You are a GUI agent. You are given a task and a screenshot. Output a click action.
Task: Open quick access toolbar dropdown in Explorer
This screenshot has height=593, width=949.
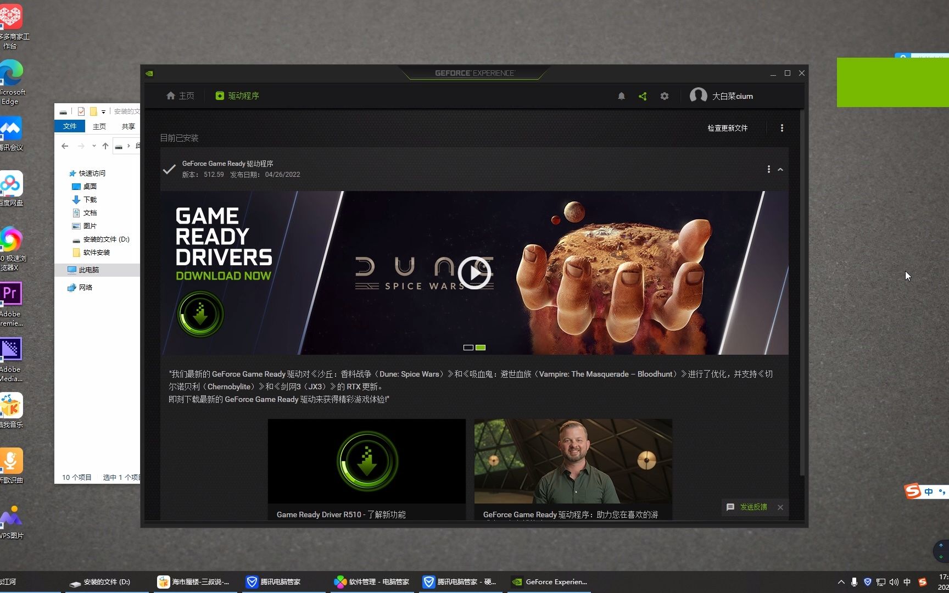(x=103, y=111)
